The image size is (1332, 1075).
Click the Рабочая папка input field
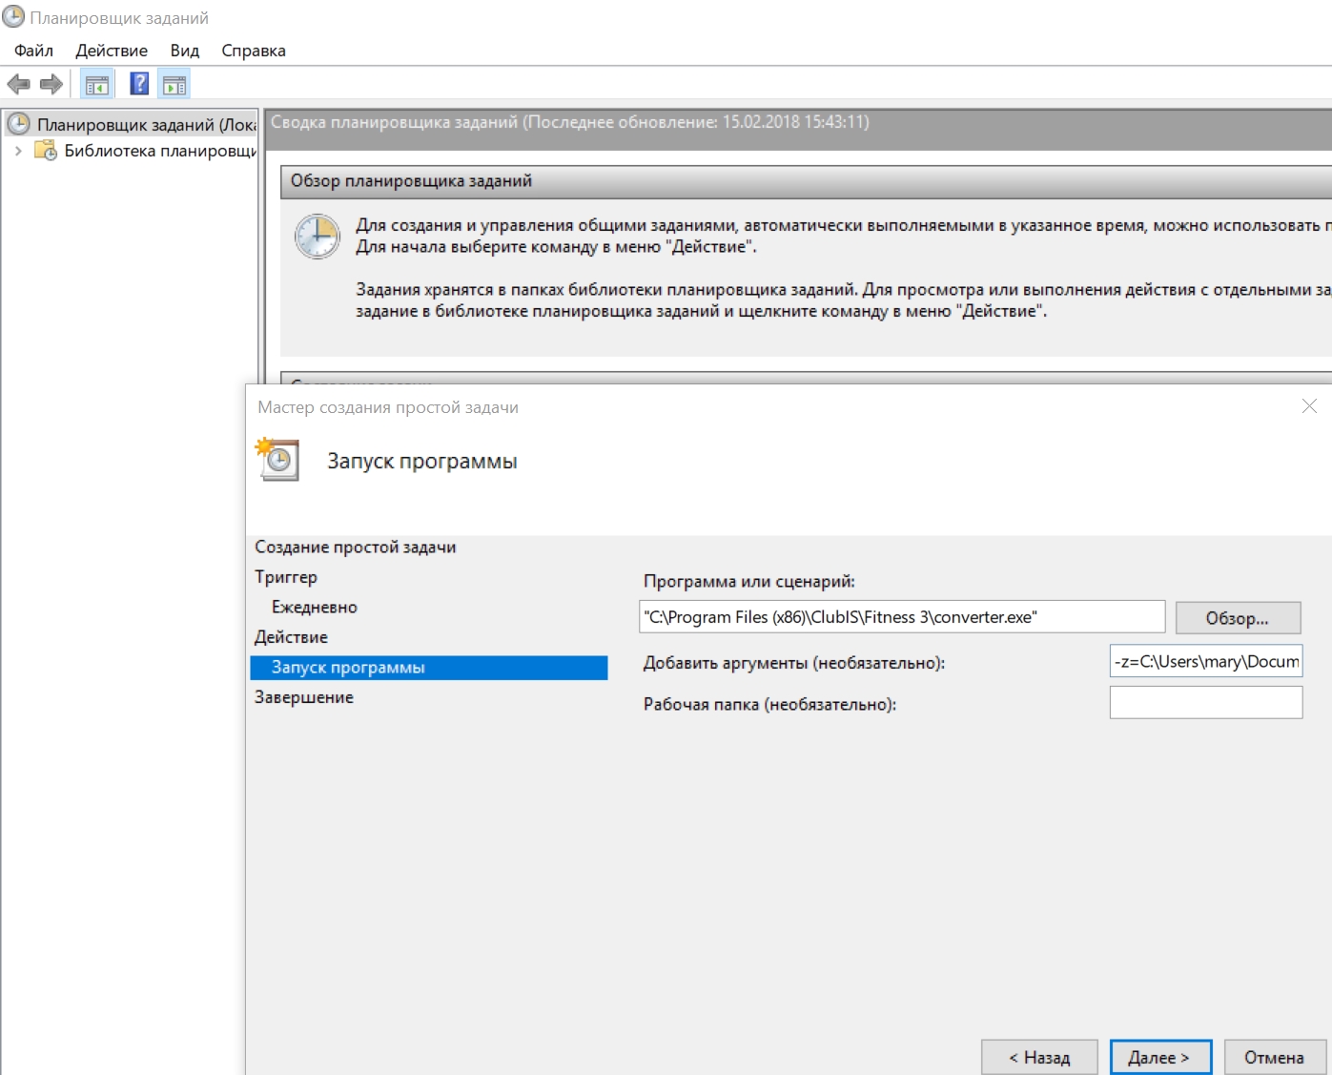tap(1206, 703)
